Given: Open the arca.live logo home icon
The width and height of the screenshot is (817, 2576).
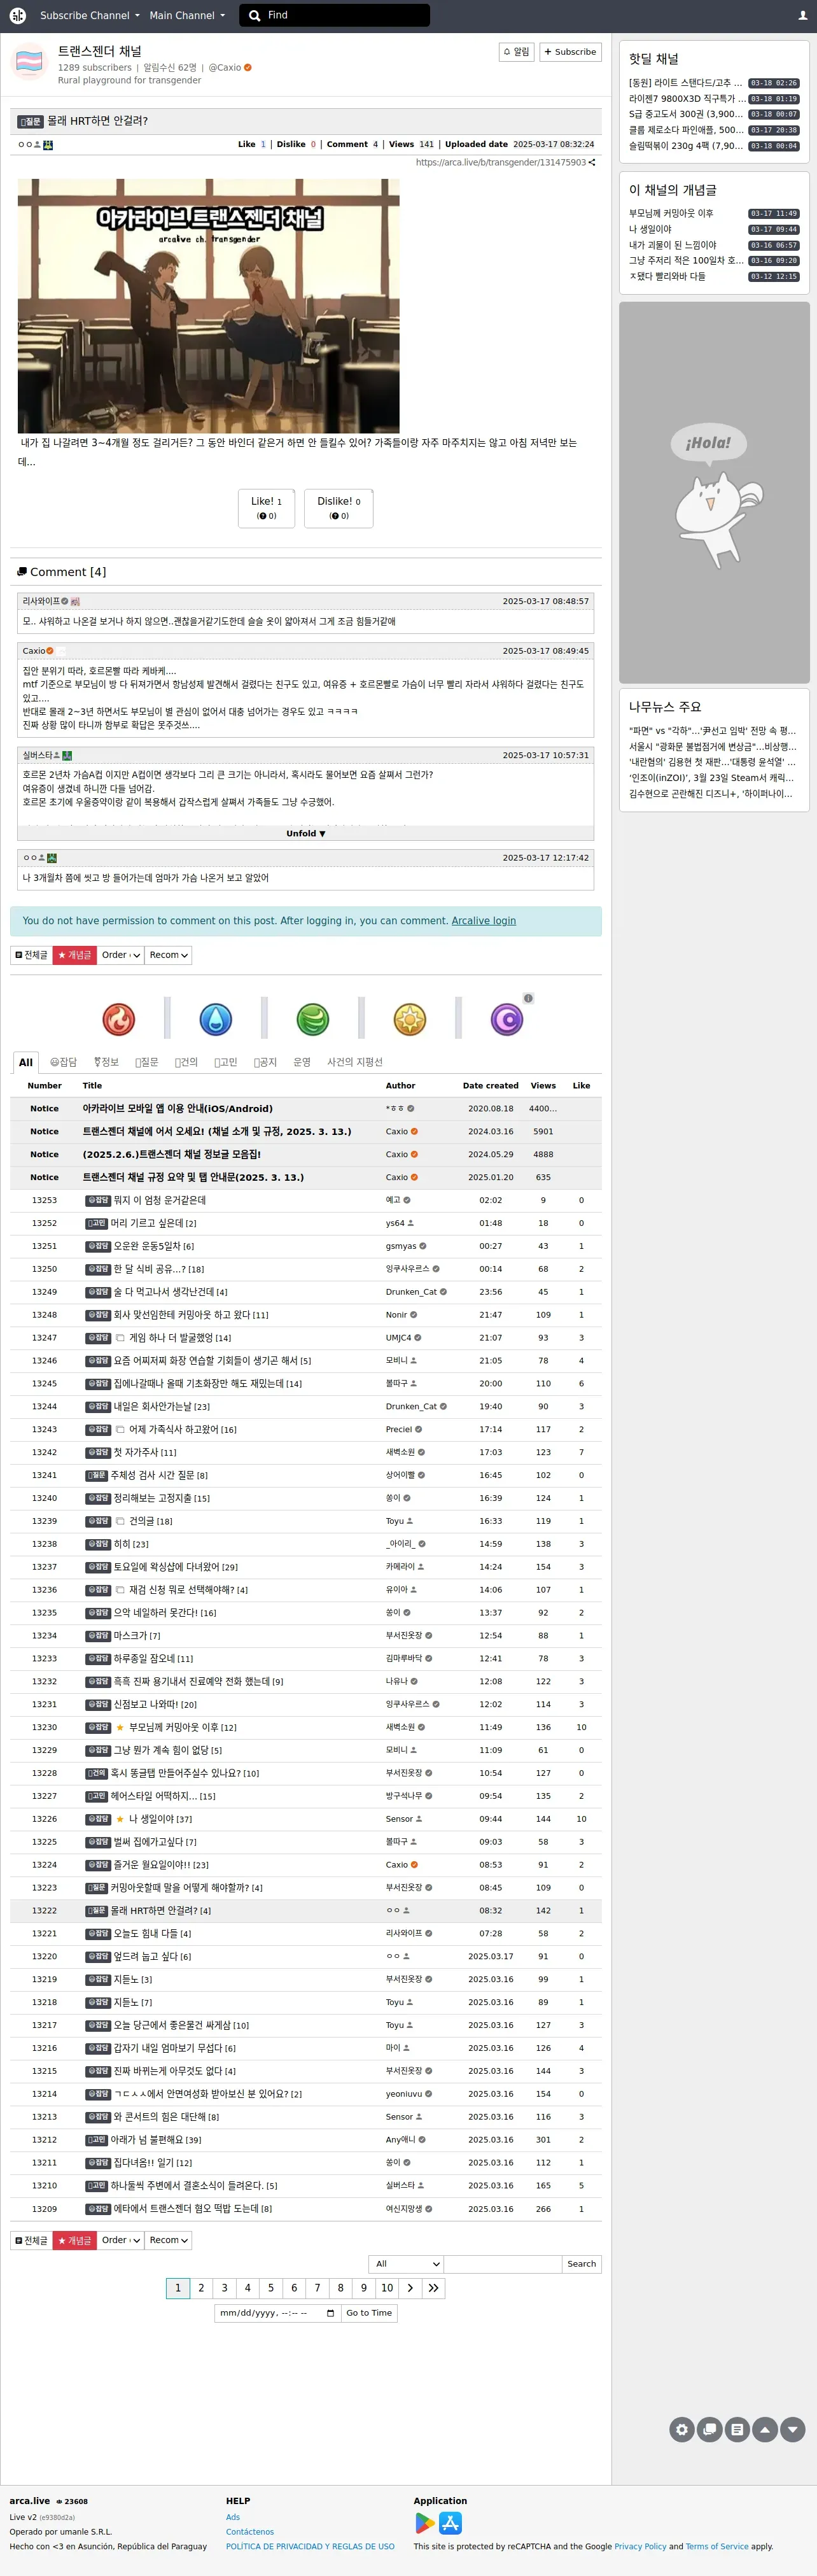Looking at the screenshot, I should [x=17, y=15].
